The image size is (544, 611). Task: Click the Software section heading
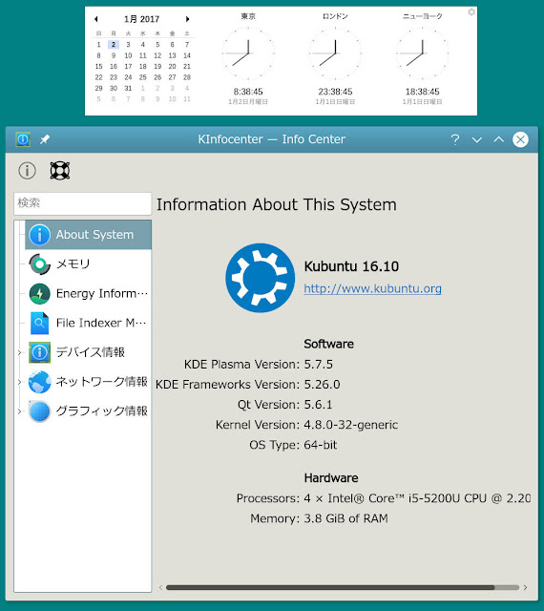[x=329, y=344]
